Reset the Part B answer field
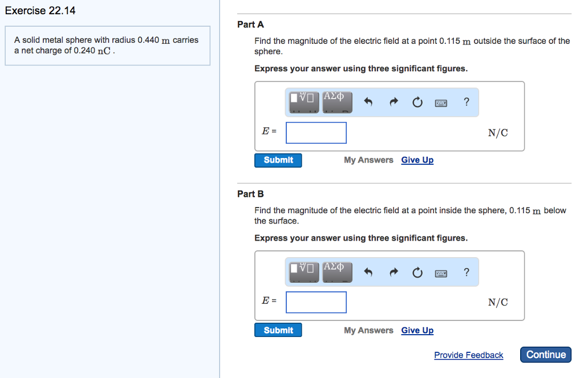 click(417, 273)
